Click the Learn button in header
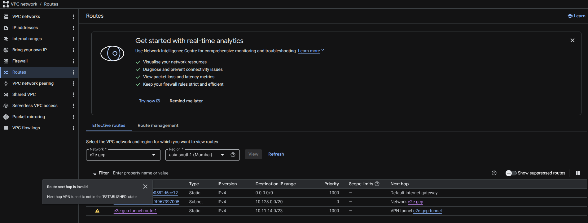 (x=577, y=16)
